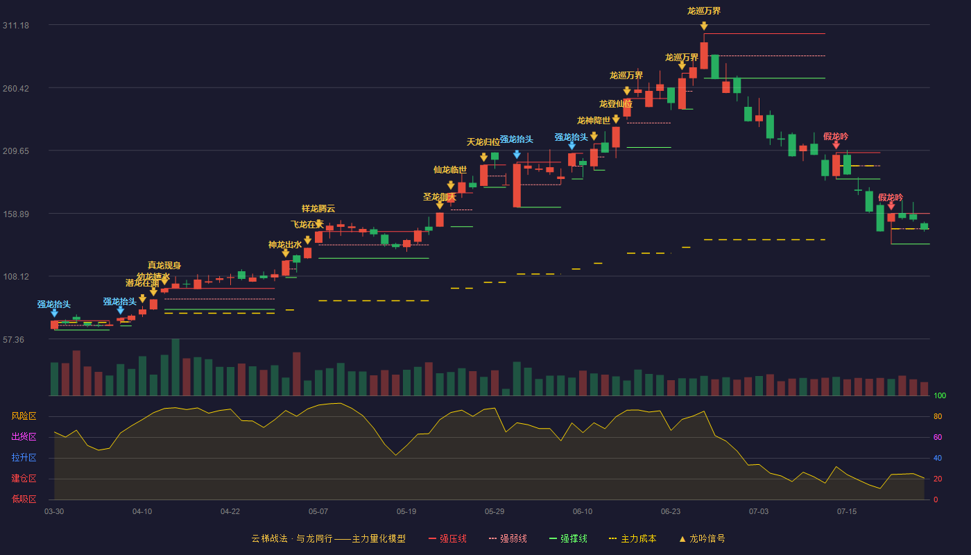Click the 158.89 price axis label
971x555 pixels.
pos(16,214)
